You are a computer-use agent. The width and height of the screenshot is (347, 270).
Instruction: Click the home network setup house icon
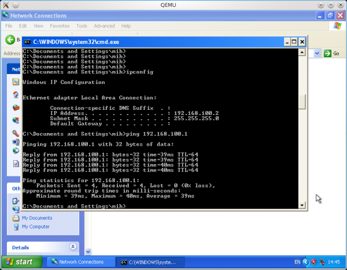coord(16,95)
